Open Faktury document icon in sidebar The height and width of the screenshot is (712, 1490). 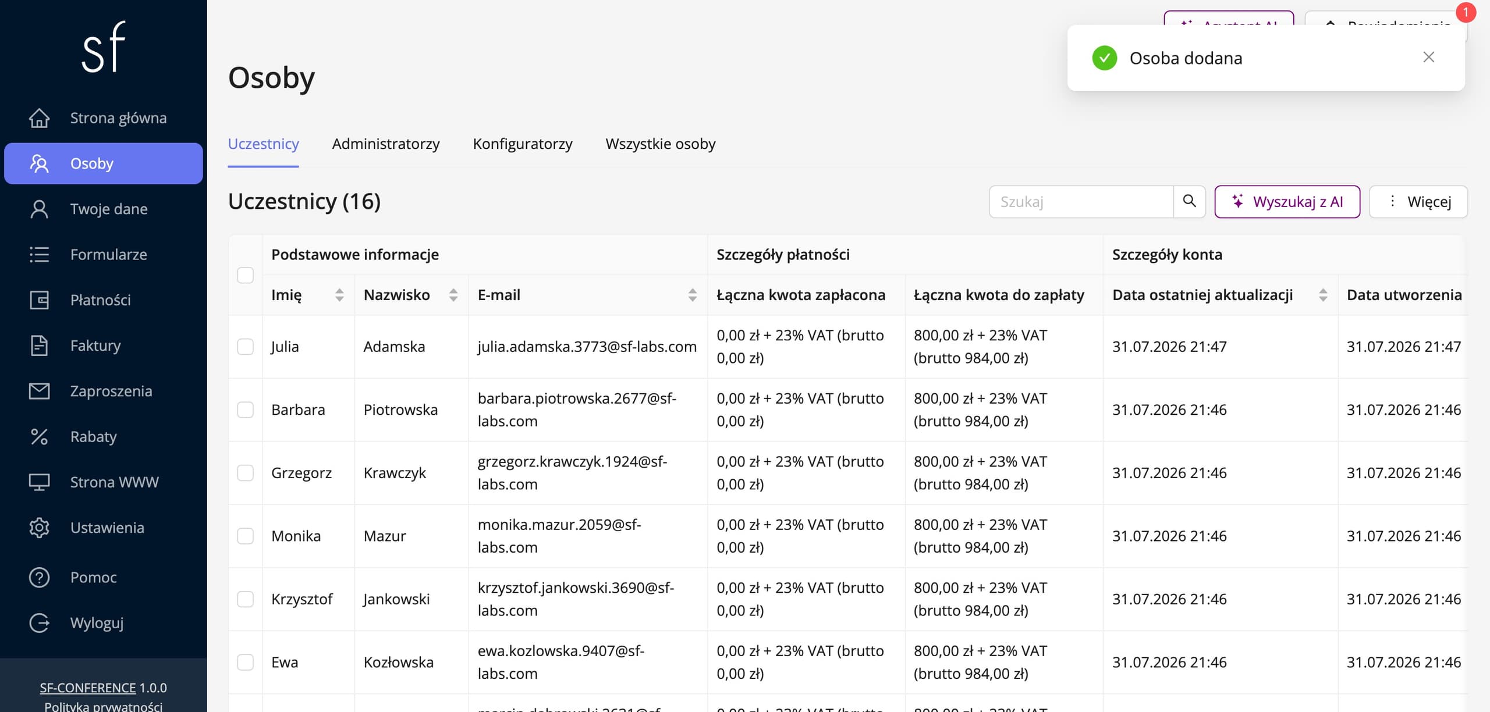pyautogui.click(x=39, y=346)
